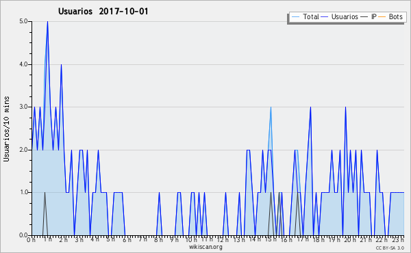
Task: Click the 1.0 y-axis value
Action: point(23,192)
